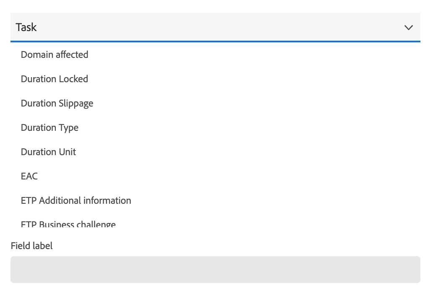Image resolution: width=428 pixels, height=296 pixels.
Task: Pick ETP Additional information option
Action: click(x=215, y=200)
